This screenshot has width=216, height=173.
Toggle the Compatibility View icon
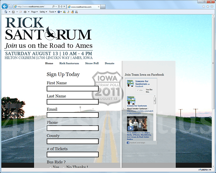point(59,7)
